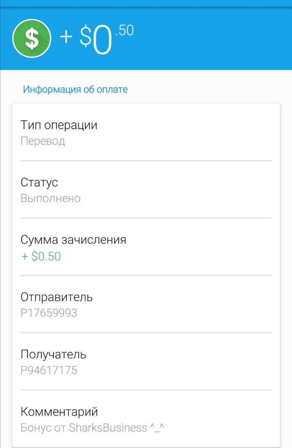Tap the .50 cents superscript in header
Viewport: 292px width, 448px height.
pyautogui.click(x=124, y=31)
